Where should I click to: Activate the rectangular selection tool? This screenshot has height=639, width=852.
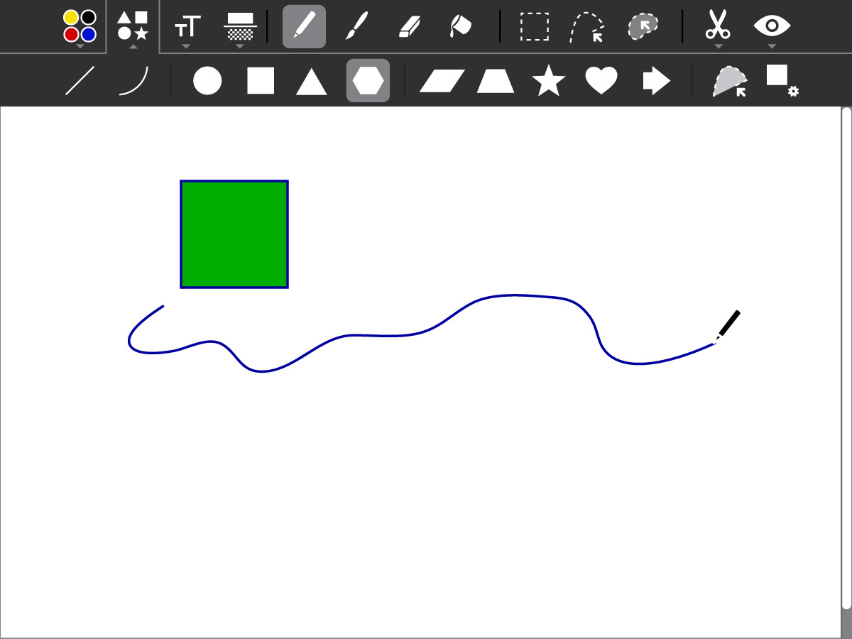534,27
